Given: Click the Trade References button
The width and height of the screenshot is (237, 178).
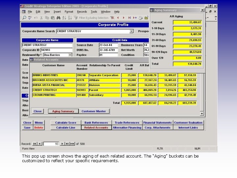Looking at the screenshot, I should click(x=127, y=123).
